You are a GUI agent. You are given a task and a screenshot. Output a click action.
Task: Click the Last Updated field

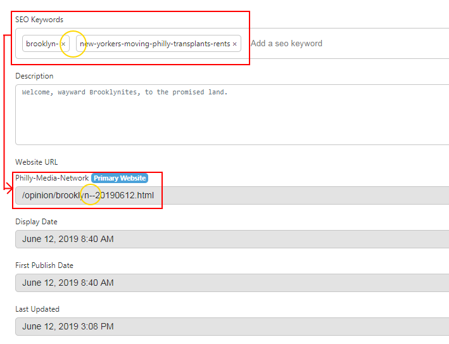click(x=232, y=326)
